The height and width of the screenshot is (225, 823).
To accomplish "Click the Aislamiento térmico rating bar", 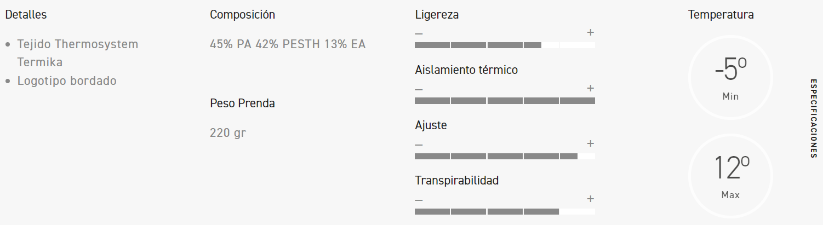I will [x=505, y=101].
